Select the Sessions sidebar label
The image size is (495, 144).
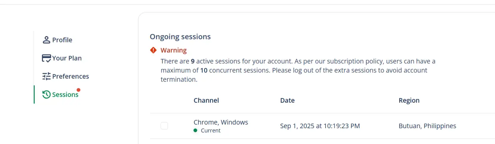coord(65,95)
